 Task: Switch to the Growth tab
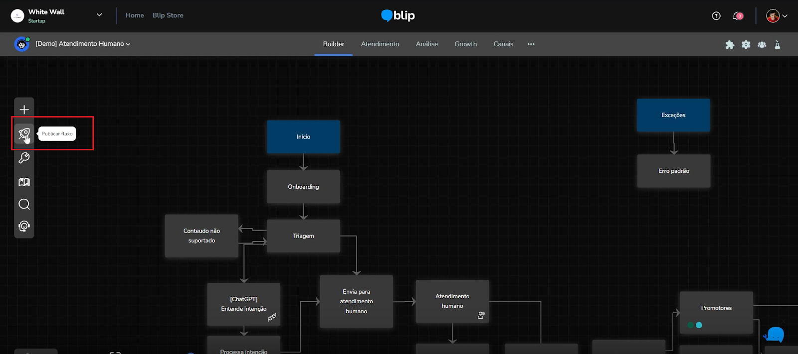(x=465, y=44)
